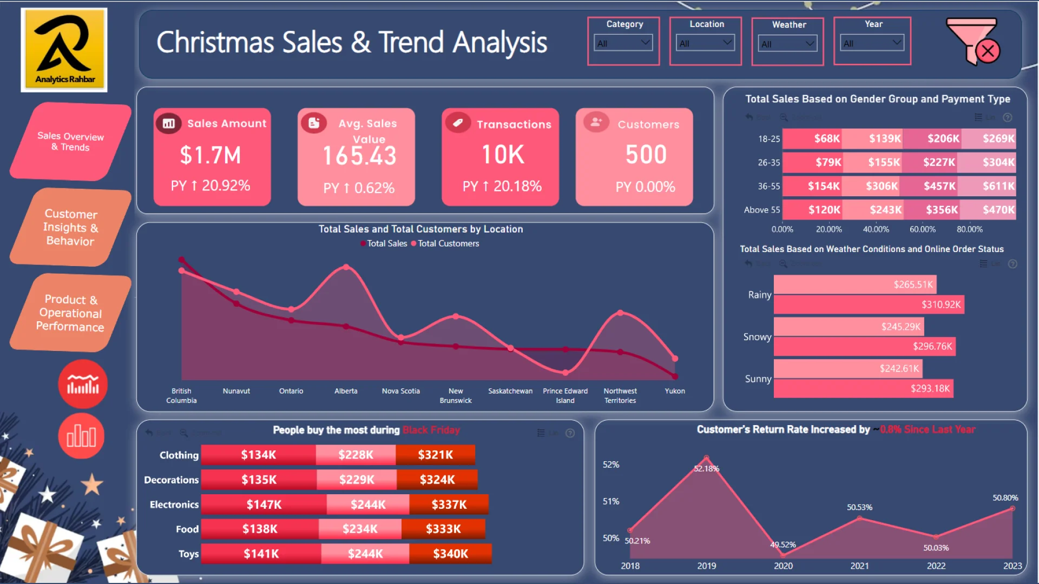The width and height of the screenshot is (1039, 584).
Task: Click the Sales Amount $1.7M value
Action: coord(211,156)
